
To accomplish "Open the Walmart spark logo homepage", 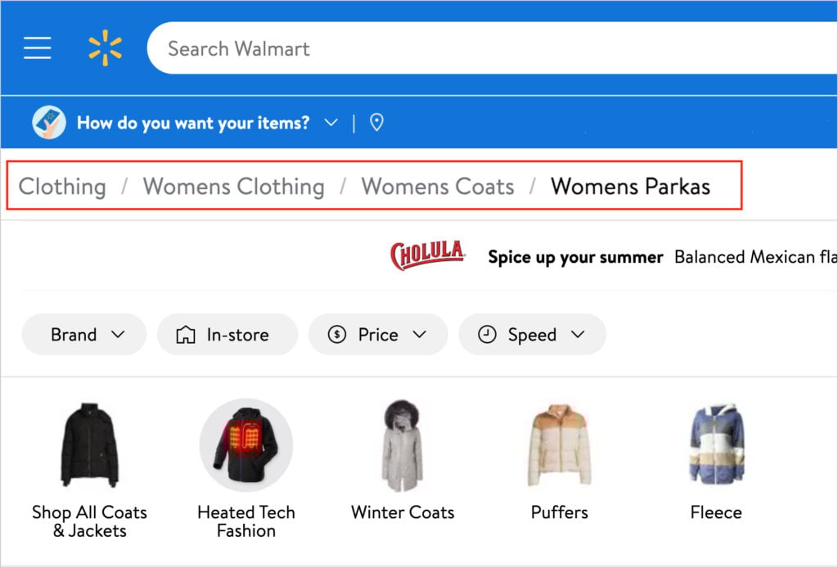I will (105, 47).
